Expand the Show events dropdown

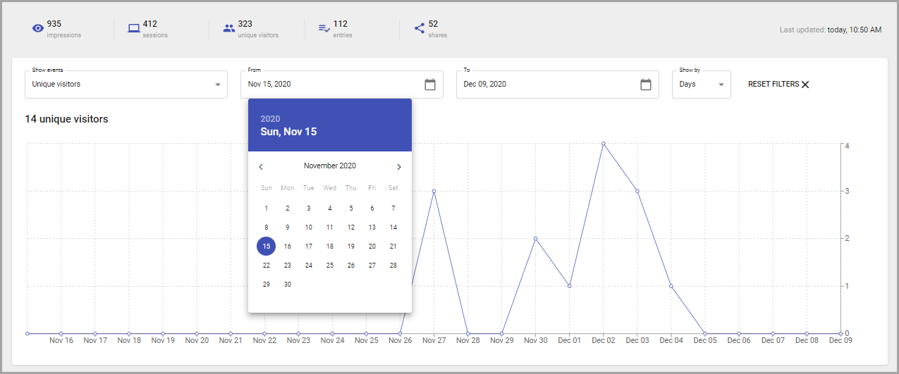click(126, 85)
